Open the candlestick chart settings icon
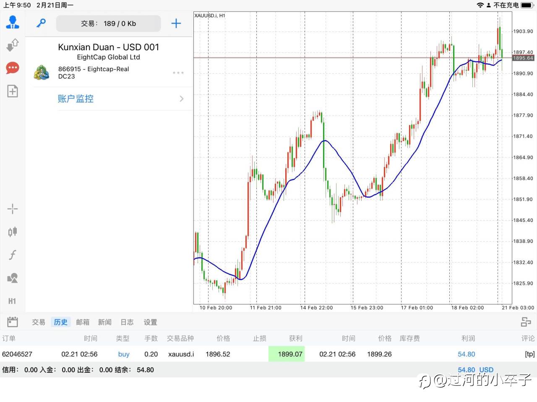The image size is (537, 402). (x=13, y=232)
